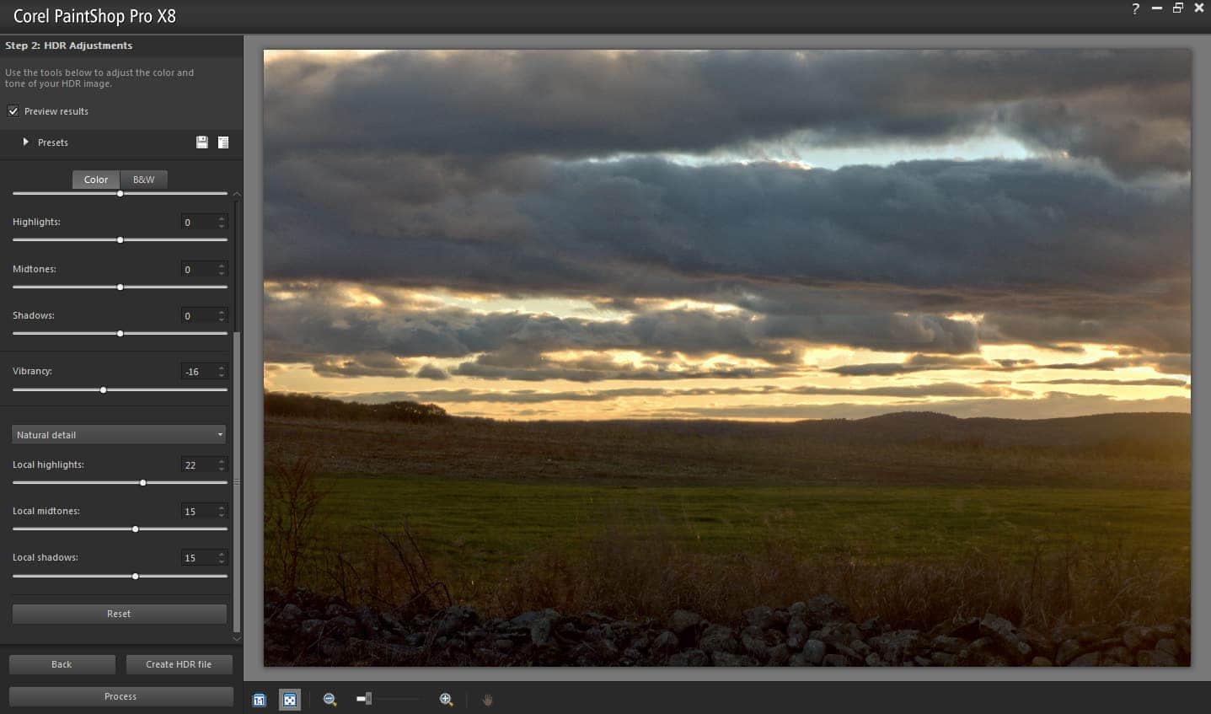The width and height of the screenshot is (1211, 714).
Task: Click Create HDR file button
Action: pos(179,664)
